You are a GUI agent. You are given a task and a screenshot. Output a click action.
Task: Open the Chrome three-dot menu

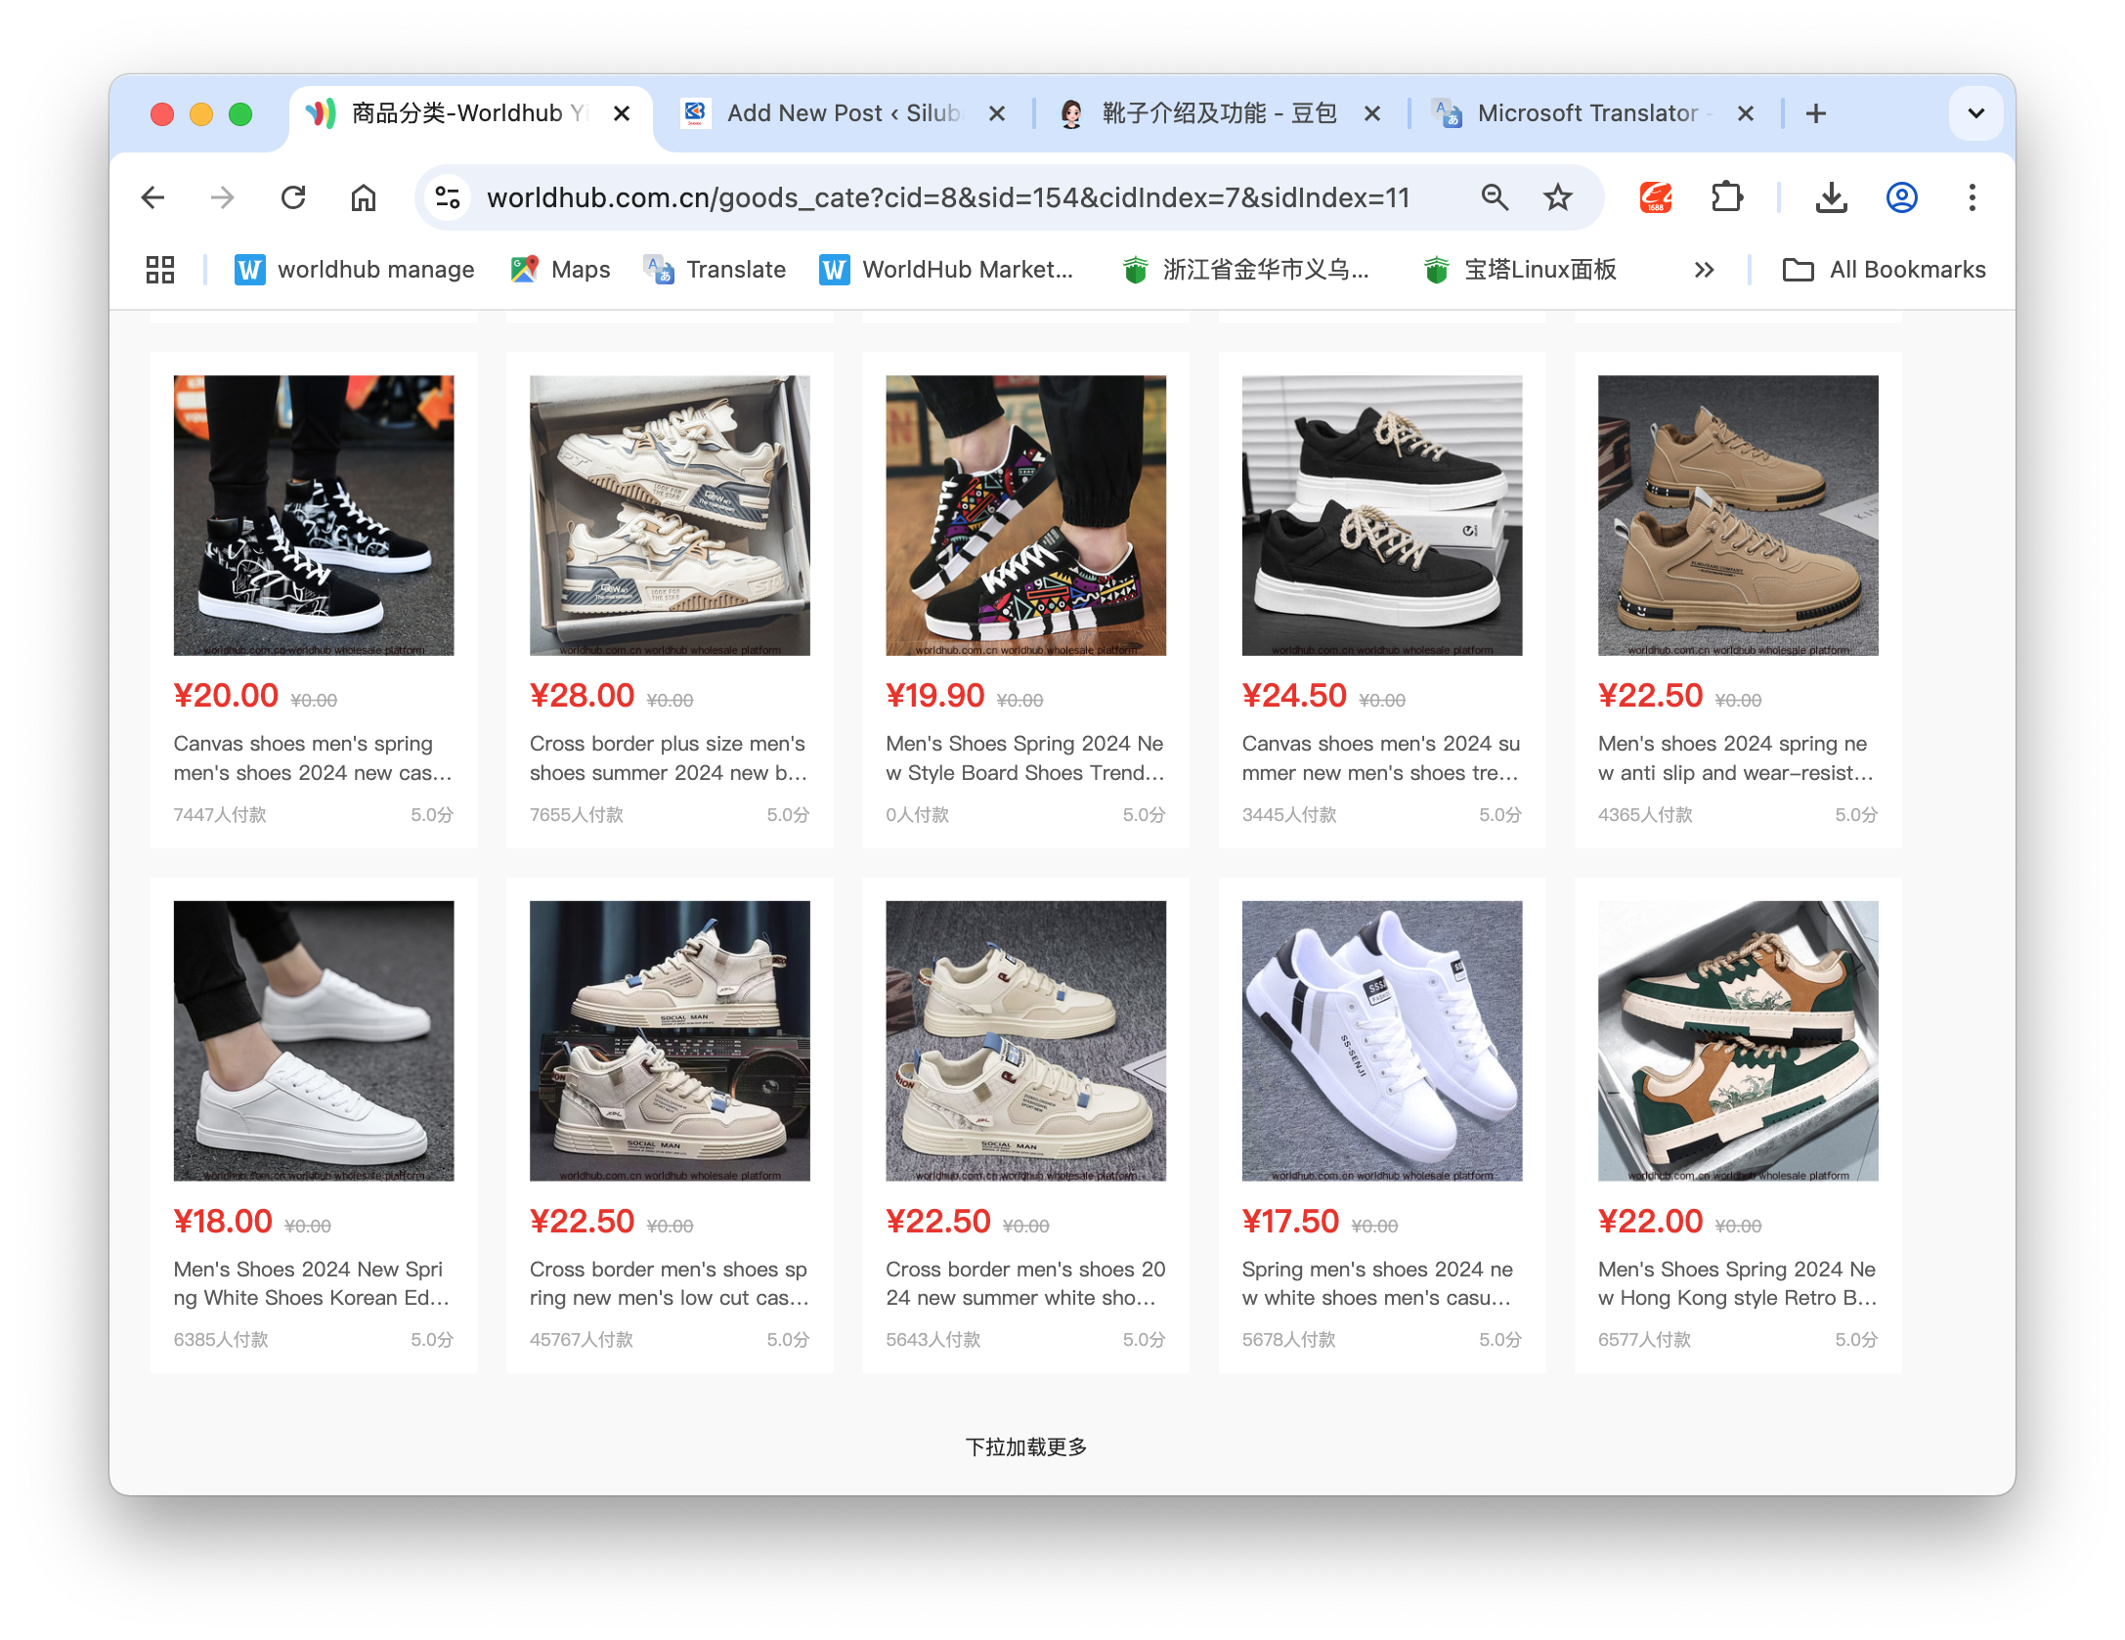1972,198
